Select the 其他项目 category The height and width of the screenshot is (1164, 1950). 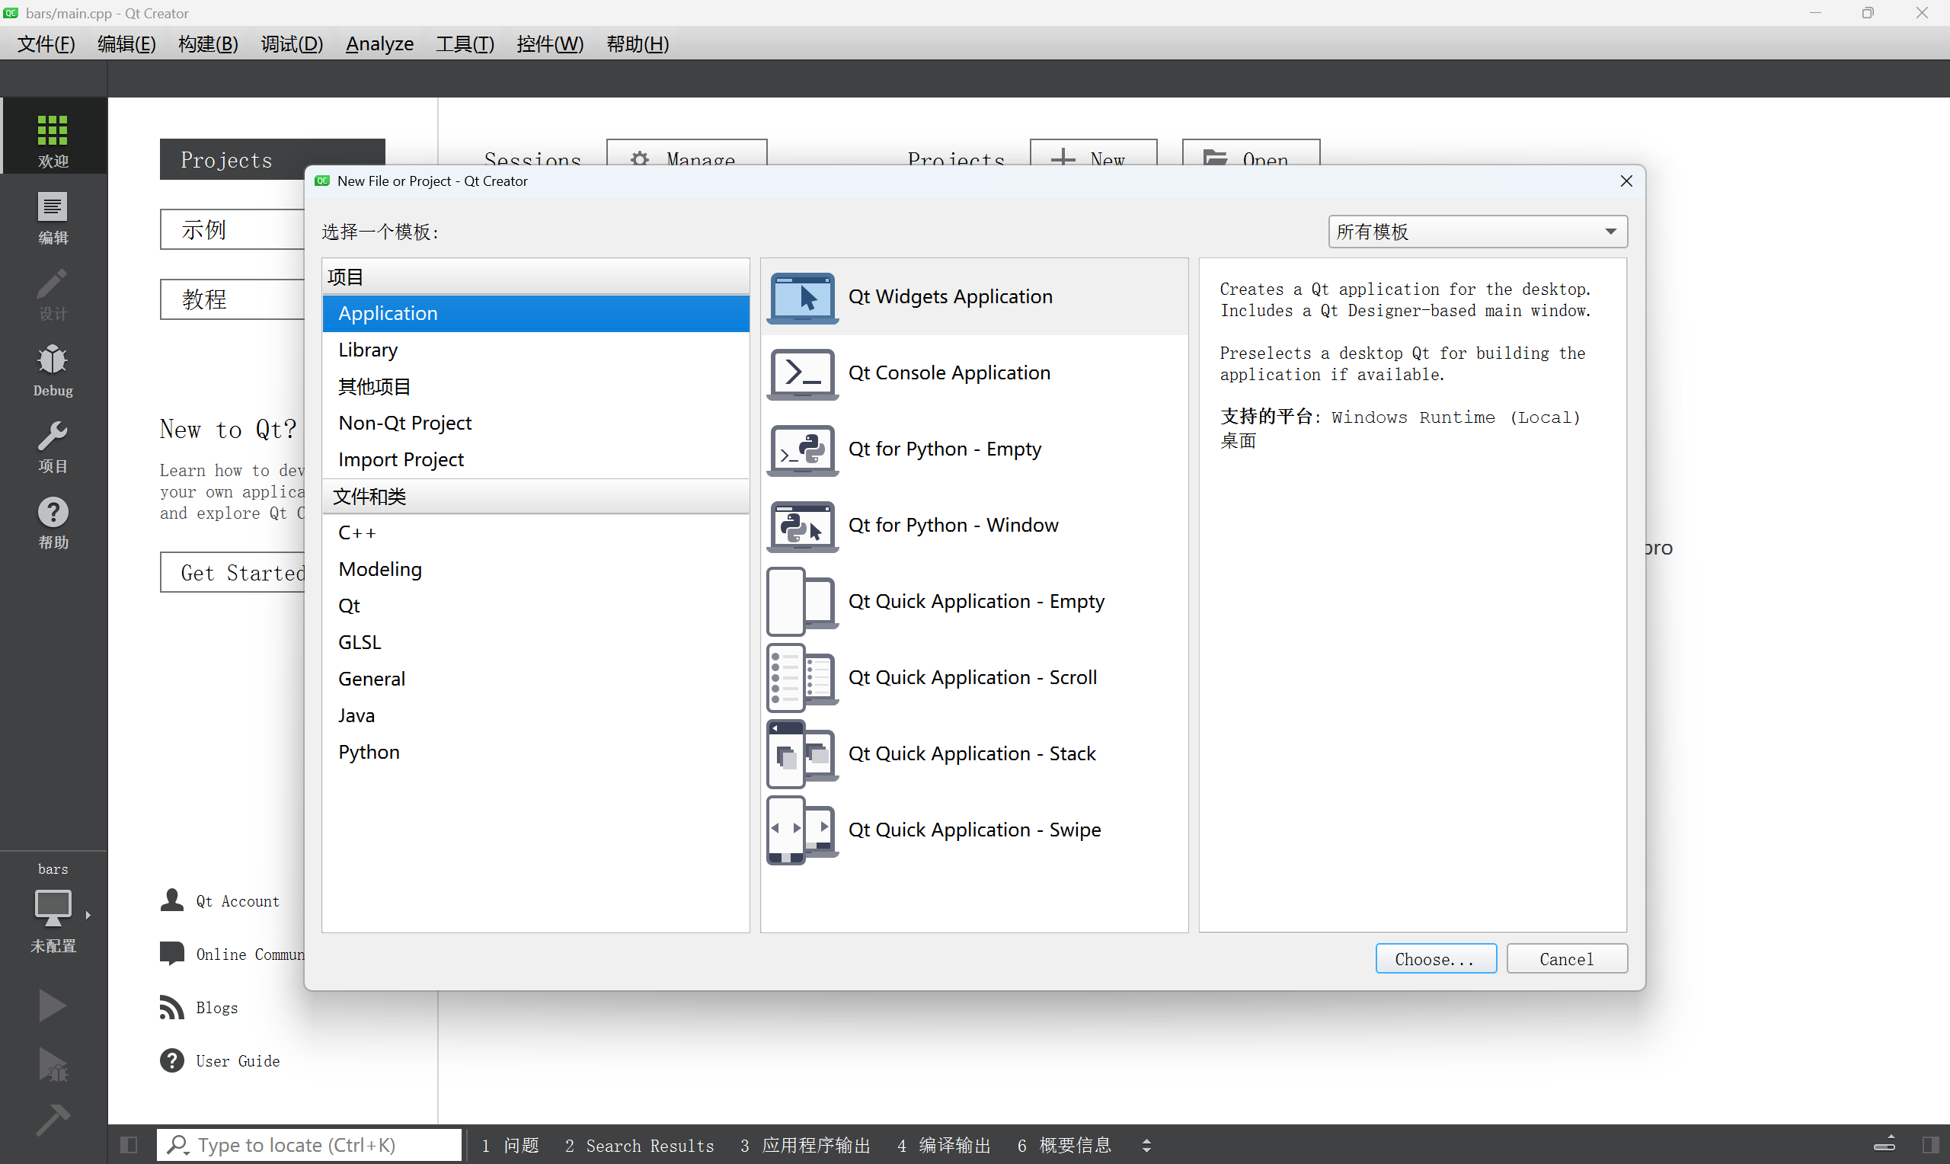535,386
